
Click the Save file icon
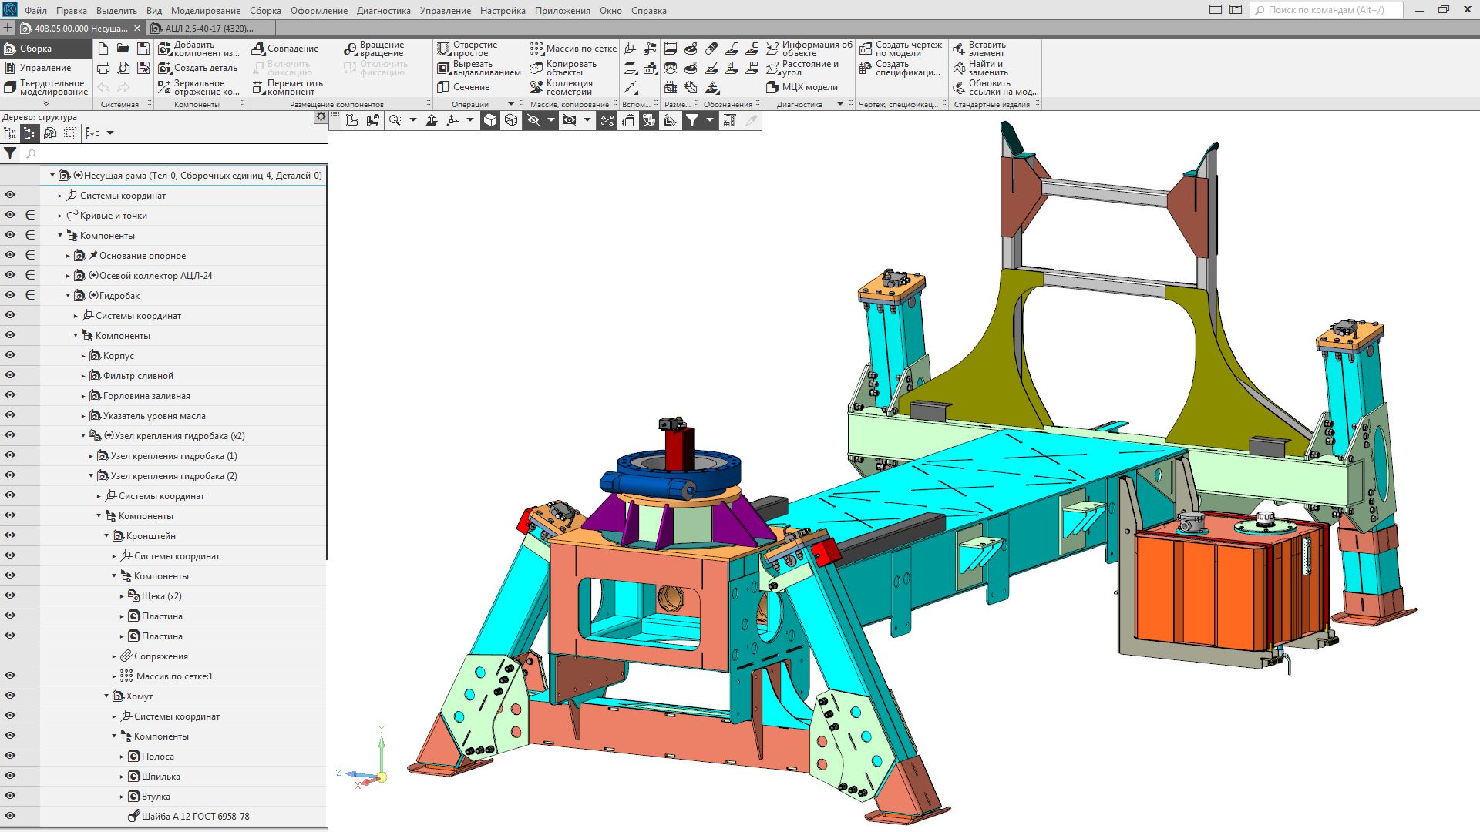143,49
